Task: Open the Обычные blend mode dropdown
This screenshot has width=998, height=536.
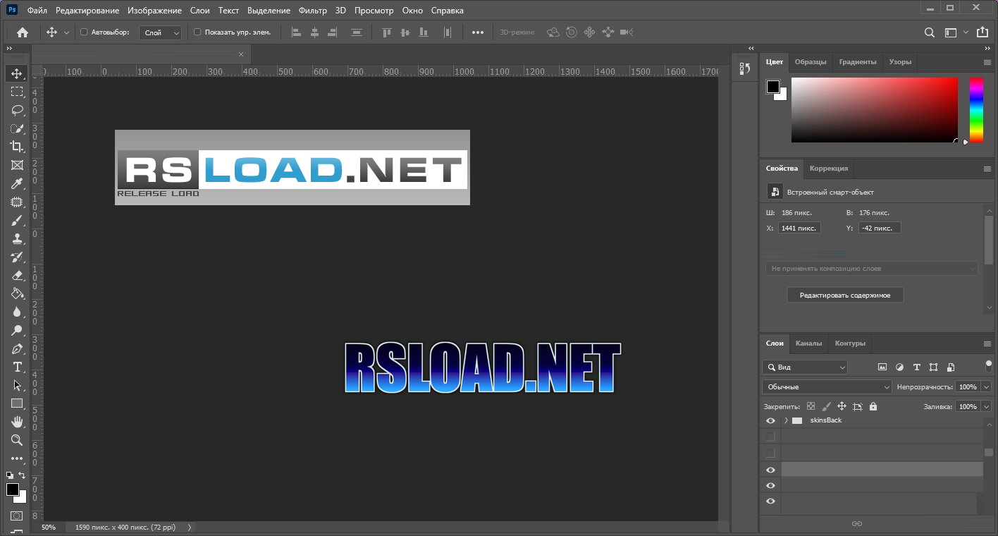Action: pos(827,387)
